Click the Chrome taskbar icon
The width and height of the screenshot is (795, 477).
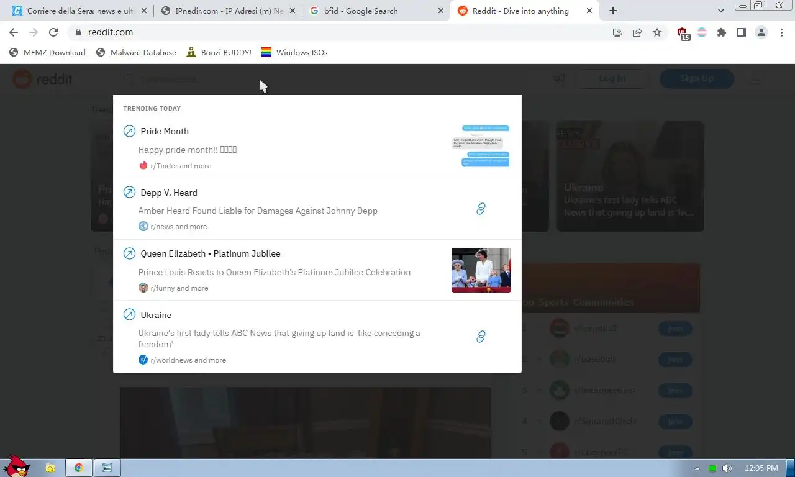pyautogui.click(x=79, y=468)
